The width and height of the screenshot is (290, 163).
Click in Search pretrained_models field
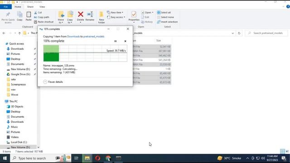[266, 33]
